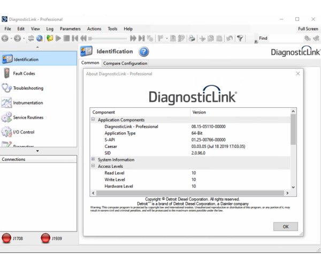Click the About list vertical scrollbar thumb
This screenshot has width=321, height=268.
pos(293,129)
